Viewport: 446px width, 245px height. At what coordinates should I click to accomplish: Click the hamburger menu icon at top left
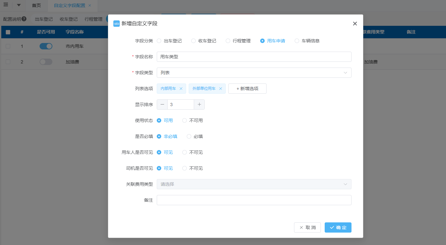pyautogui.click(x=6, y=5)
